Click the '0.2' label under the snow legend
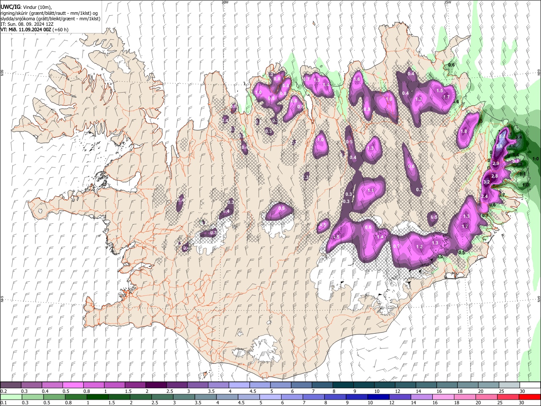541x406 pixels. point(3,391)
